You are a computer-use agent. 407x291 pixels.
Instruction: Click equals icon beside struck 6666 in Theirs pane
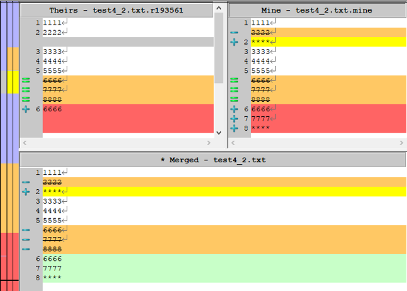coord(26,80)
